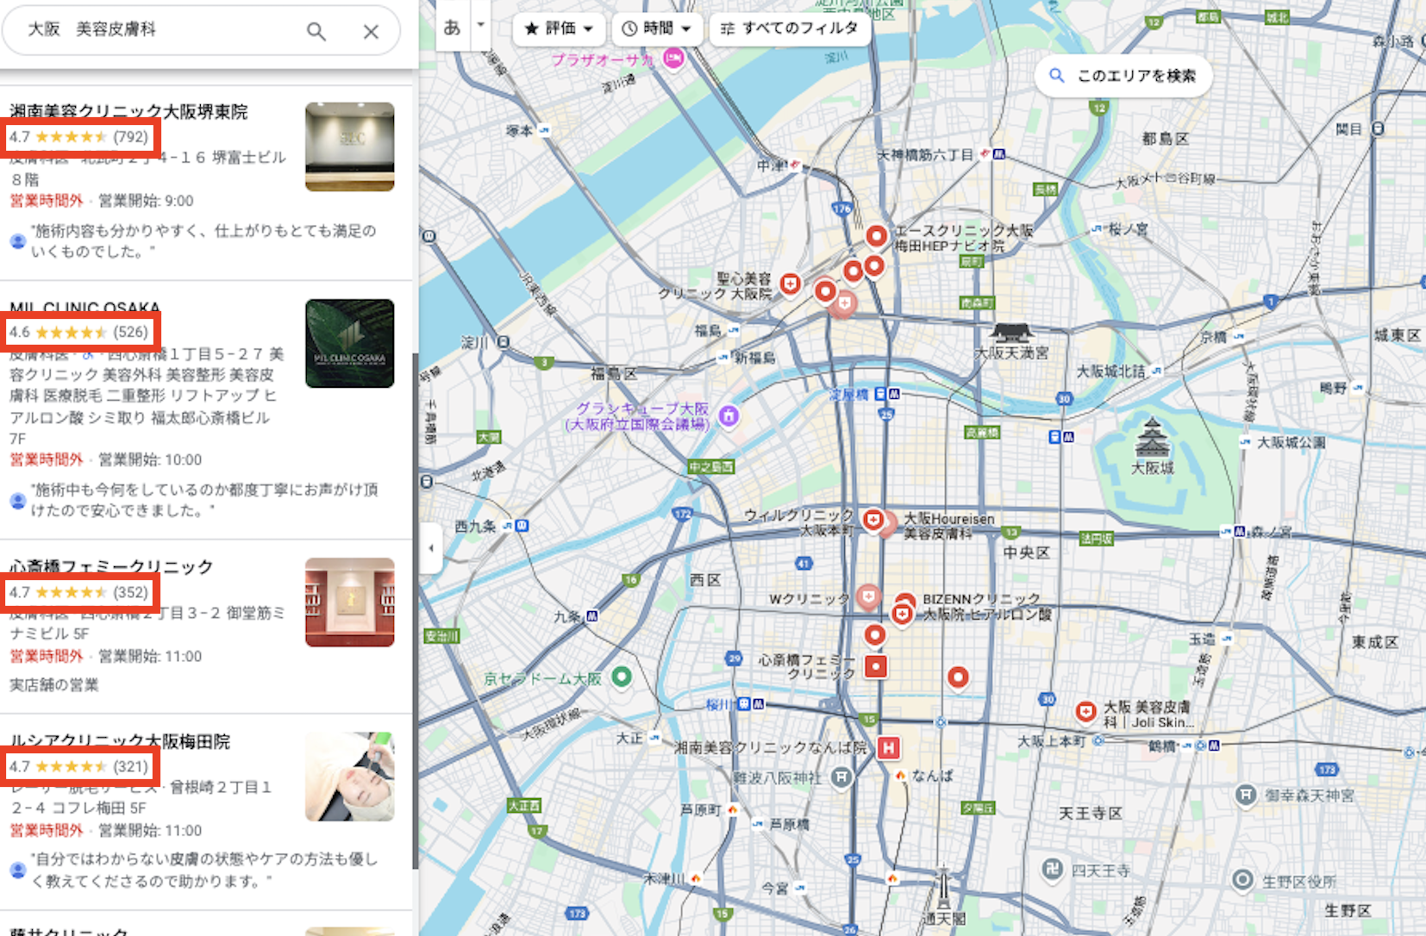Click the プラザオーサカ pink hotel marker
The height and width of the screenshot is (936, 1426).
pos(674,58)
